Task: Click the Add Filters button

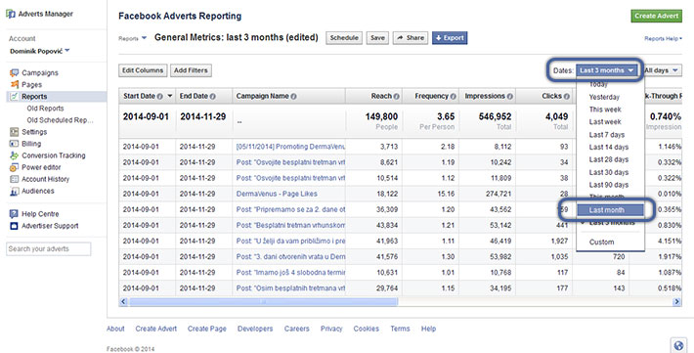Action: coord(191,70)
